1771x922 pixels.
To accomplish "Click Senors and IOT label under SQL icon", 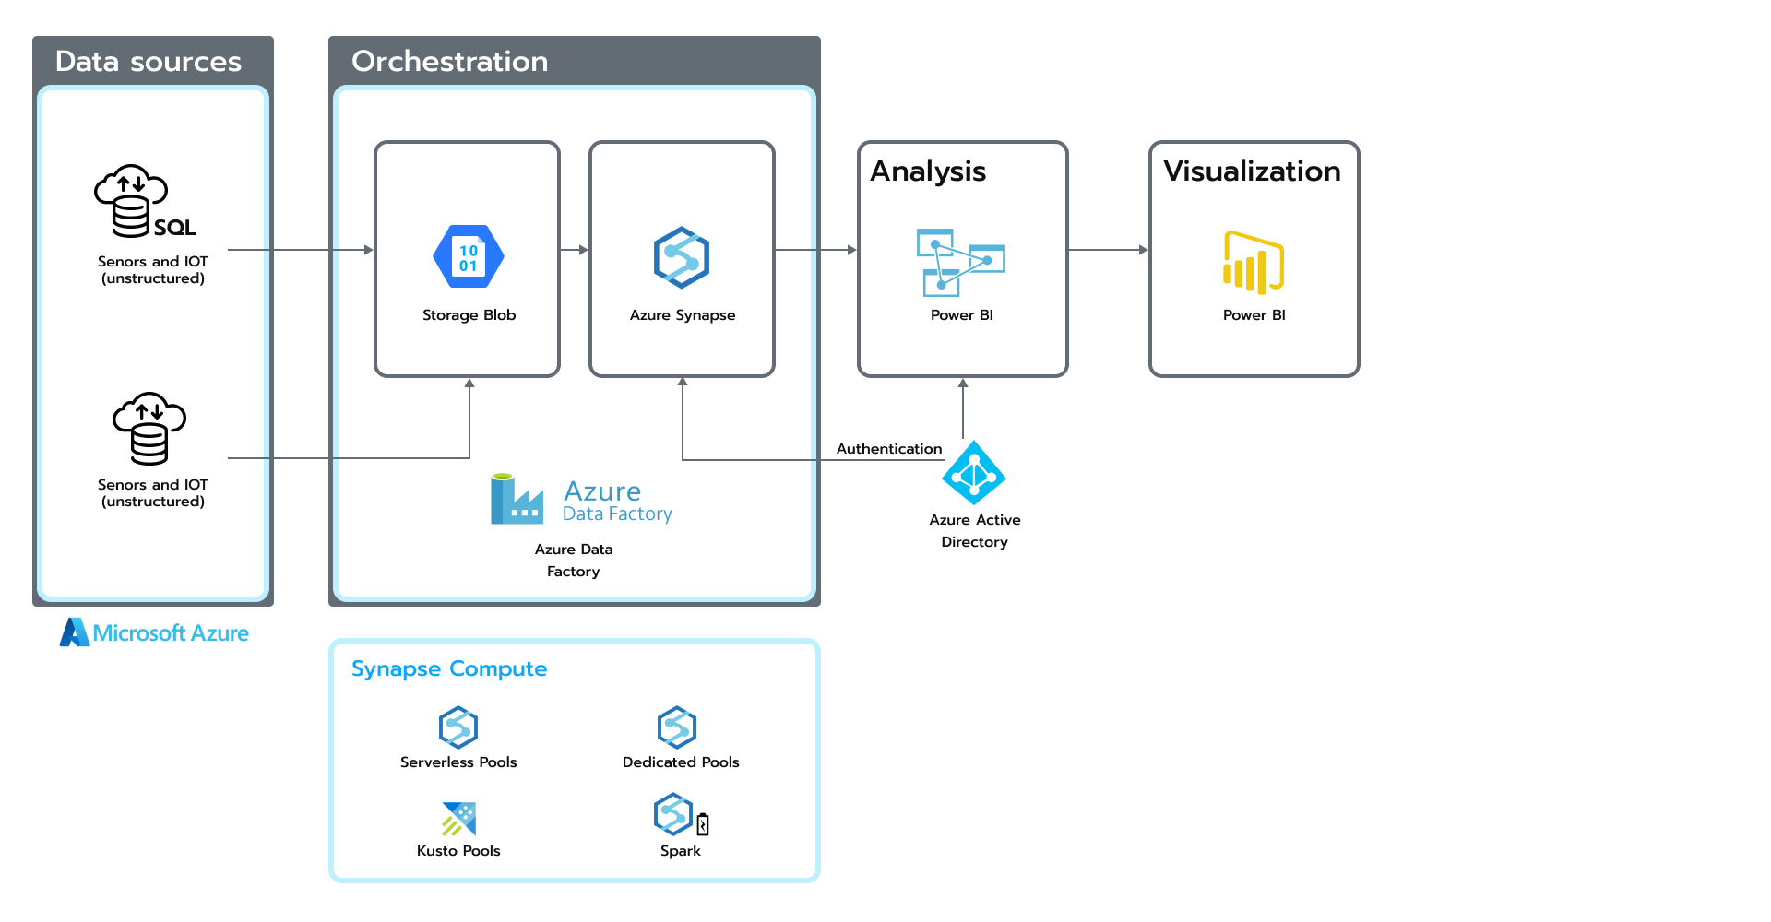I will pos(153,270).
